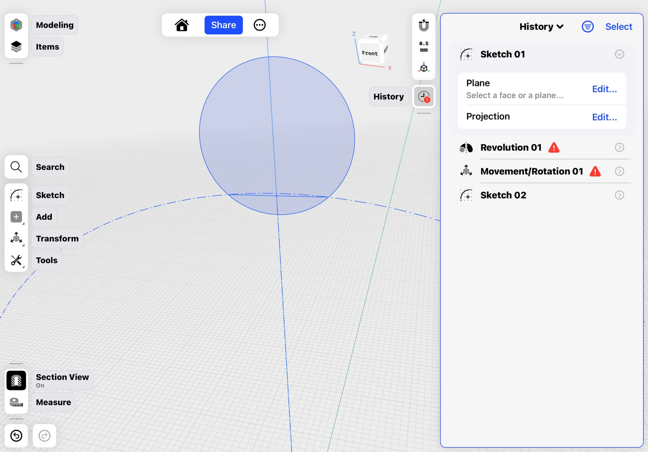
Task: Click the Measure label
Action: click(x=53, y=402)
